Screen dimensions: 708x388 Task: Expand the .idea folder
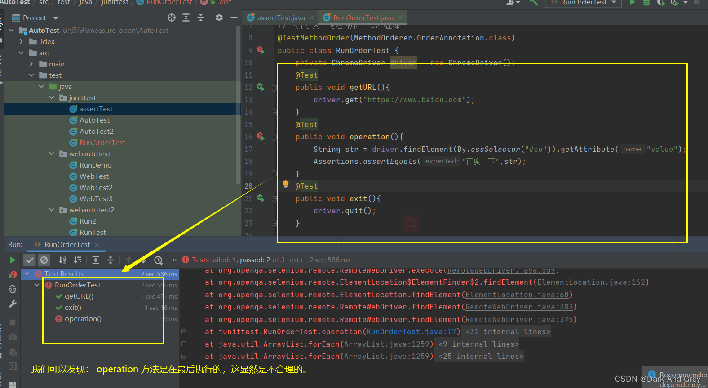(21, 41)
